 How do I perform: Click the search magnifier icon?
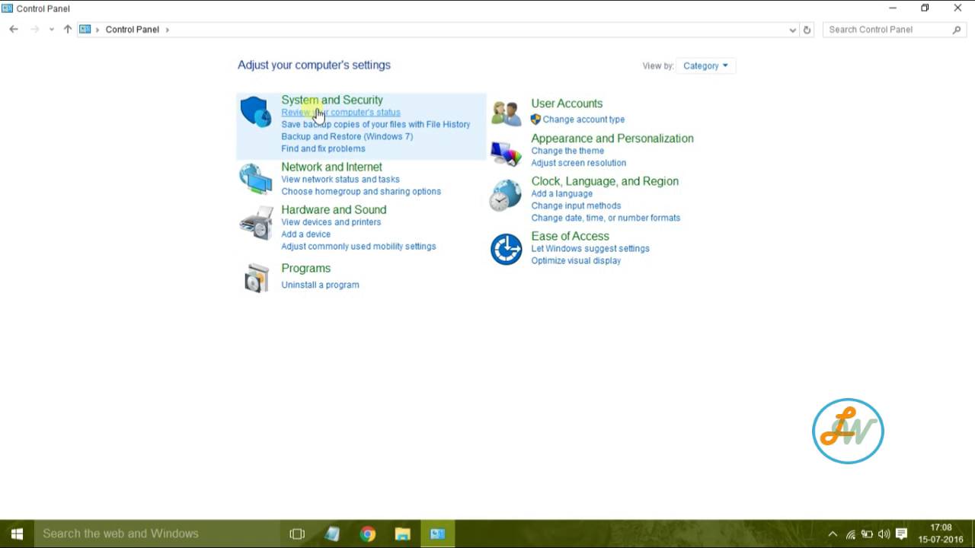[x=957, y=30]
